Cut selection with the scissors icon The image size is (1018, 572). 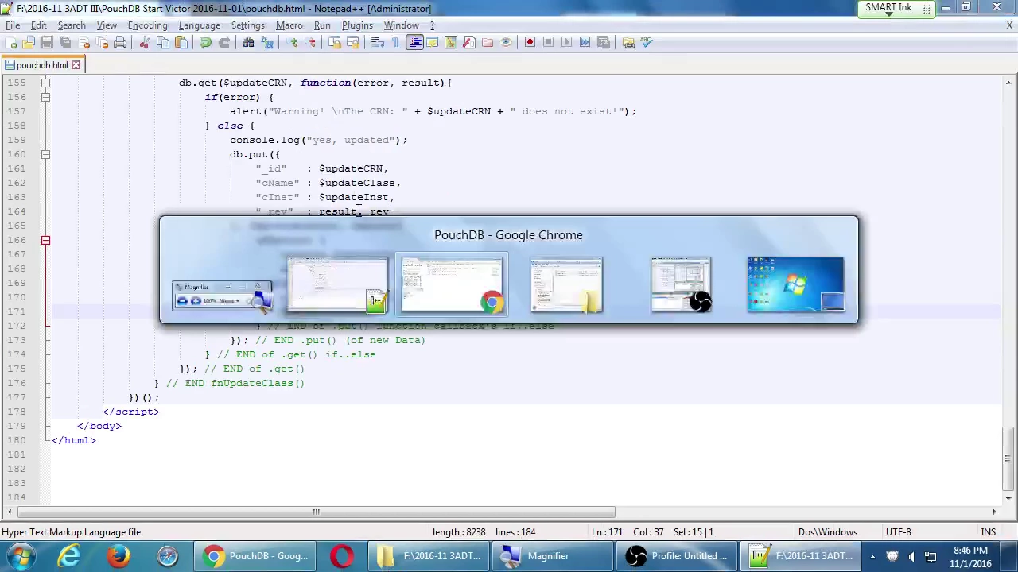coord(145,43)
